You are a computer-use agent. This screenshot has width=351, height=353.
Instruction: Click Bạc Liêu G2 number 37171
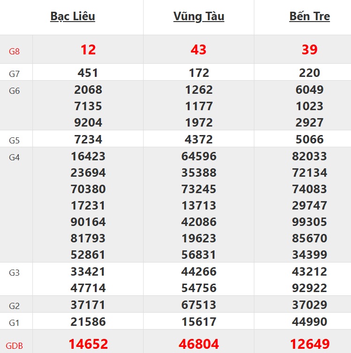[x=88, y=305]
